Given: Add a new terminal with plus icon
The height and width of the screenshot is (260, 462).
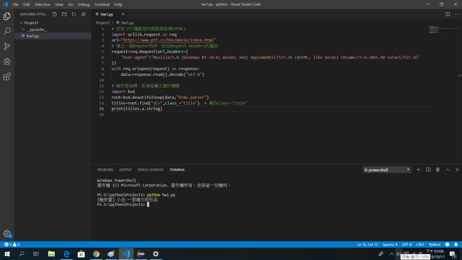Looking at the screenshot, I should [418, 170].
